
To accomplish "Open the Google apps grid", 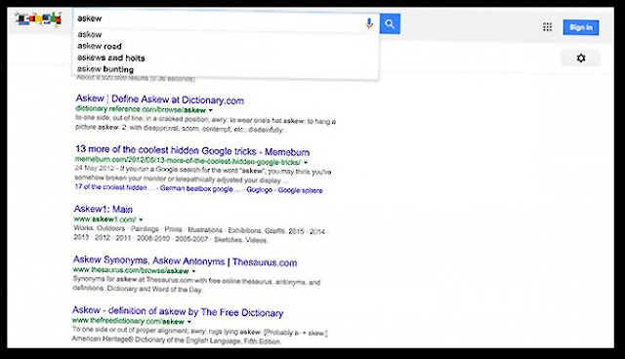I will [x=547, y=27].
